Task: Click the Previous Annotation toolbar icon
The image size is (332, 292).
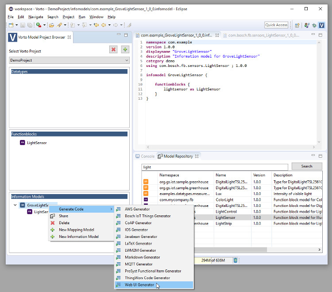Action: 85,25
